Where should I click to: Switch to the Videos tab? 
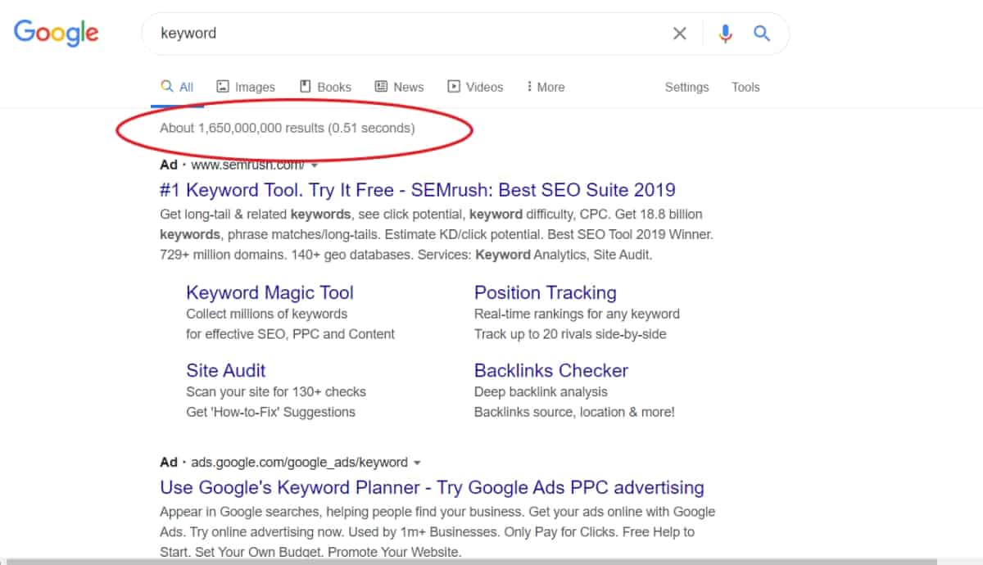[475, 87]
